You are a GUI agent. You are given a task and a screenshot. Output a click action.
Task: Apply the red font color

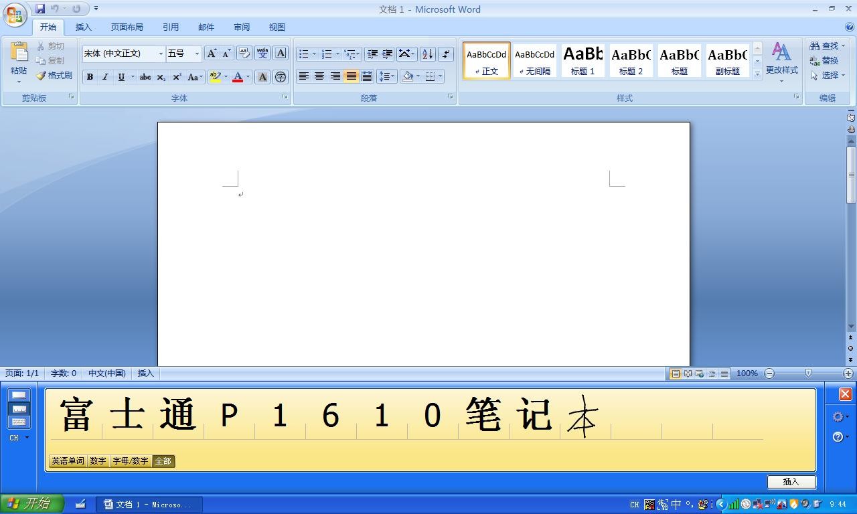pyautogui.click(x=238, y=77)
